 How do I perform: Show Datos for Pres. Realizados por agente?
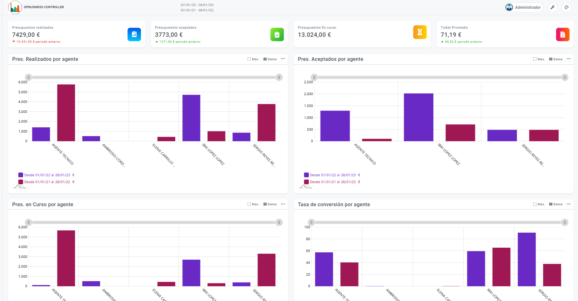tap(270, 59)
